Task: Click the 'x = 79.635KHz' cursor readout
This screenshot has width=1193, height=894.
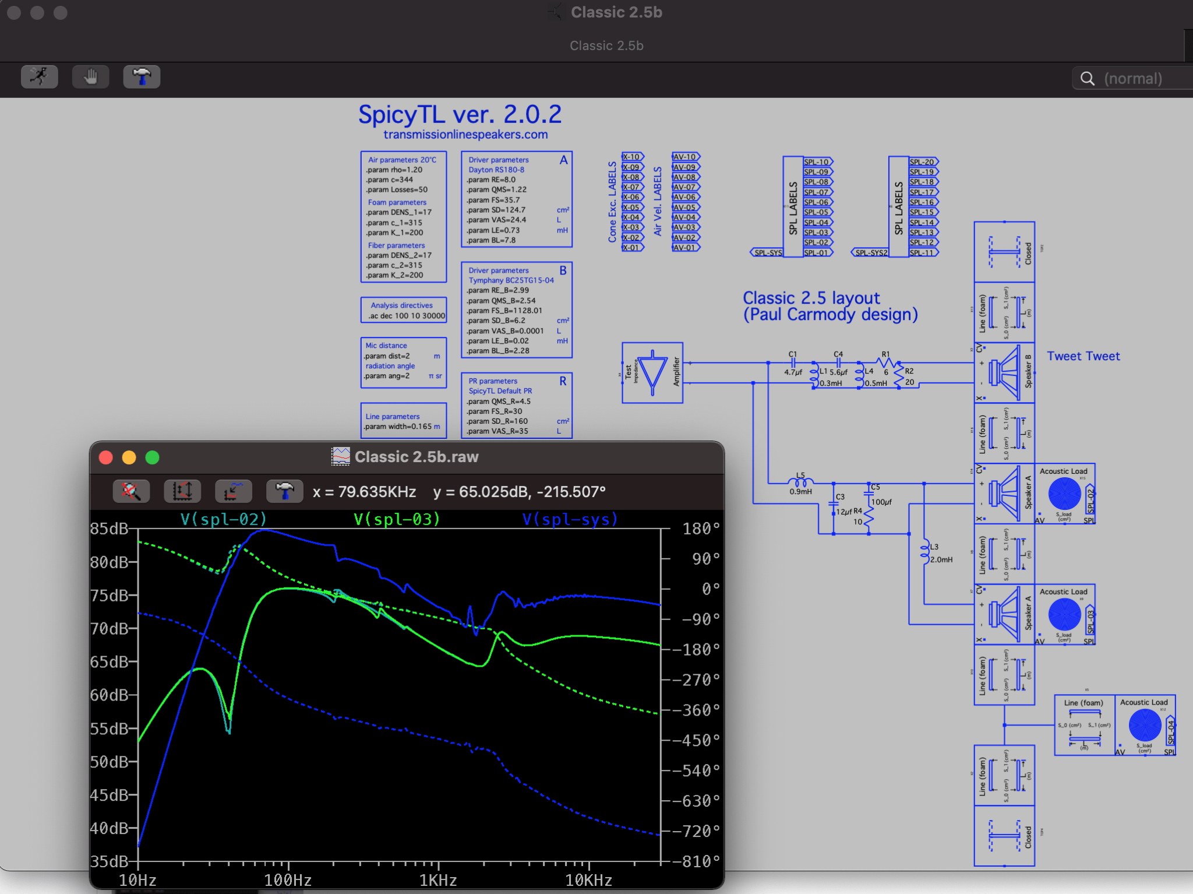Action: tap(364, 492)
